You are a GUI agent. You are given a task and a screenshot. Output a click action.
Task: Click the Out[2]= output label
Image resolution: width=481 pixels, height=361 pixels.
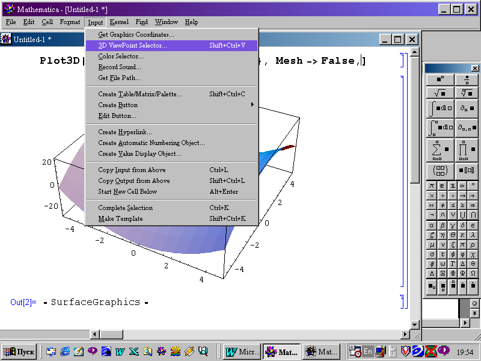click(x=23, y=303)
